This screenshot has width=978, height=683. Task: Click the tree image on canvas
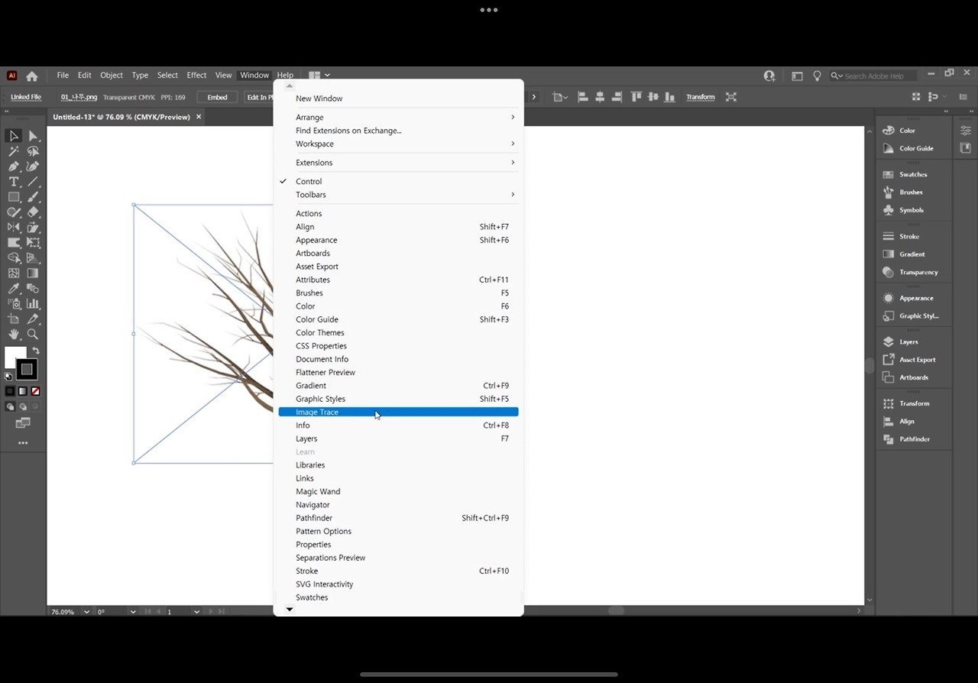pyautogui.click(x=203, y=333)
